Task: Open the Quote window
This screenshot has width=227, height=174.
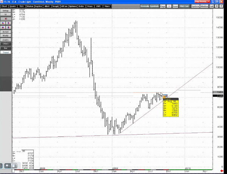Action: [13, 6]
